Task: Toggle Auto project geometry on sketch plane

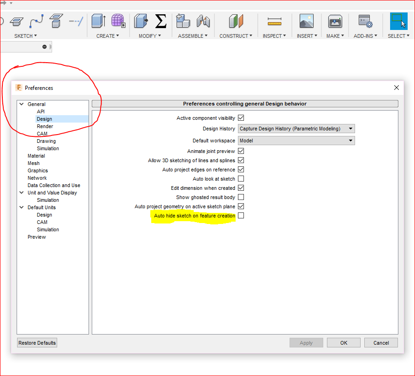Action: click(x=241, y=206)
